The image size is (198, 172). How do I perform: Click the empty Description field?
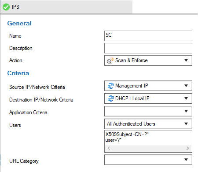click(148, 48)
